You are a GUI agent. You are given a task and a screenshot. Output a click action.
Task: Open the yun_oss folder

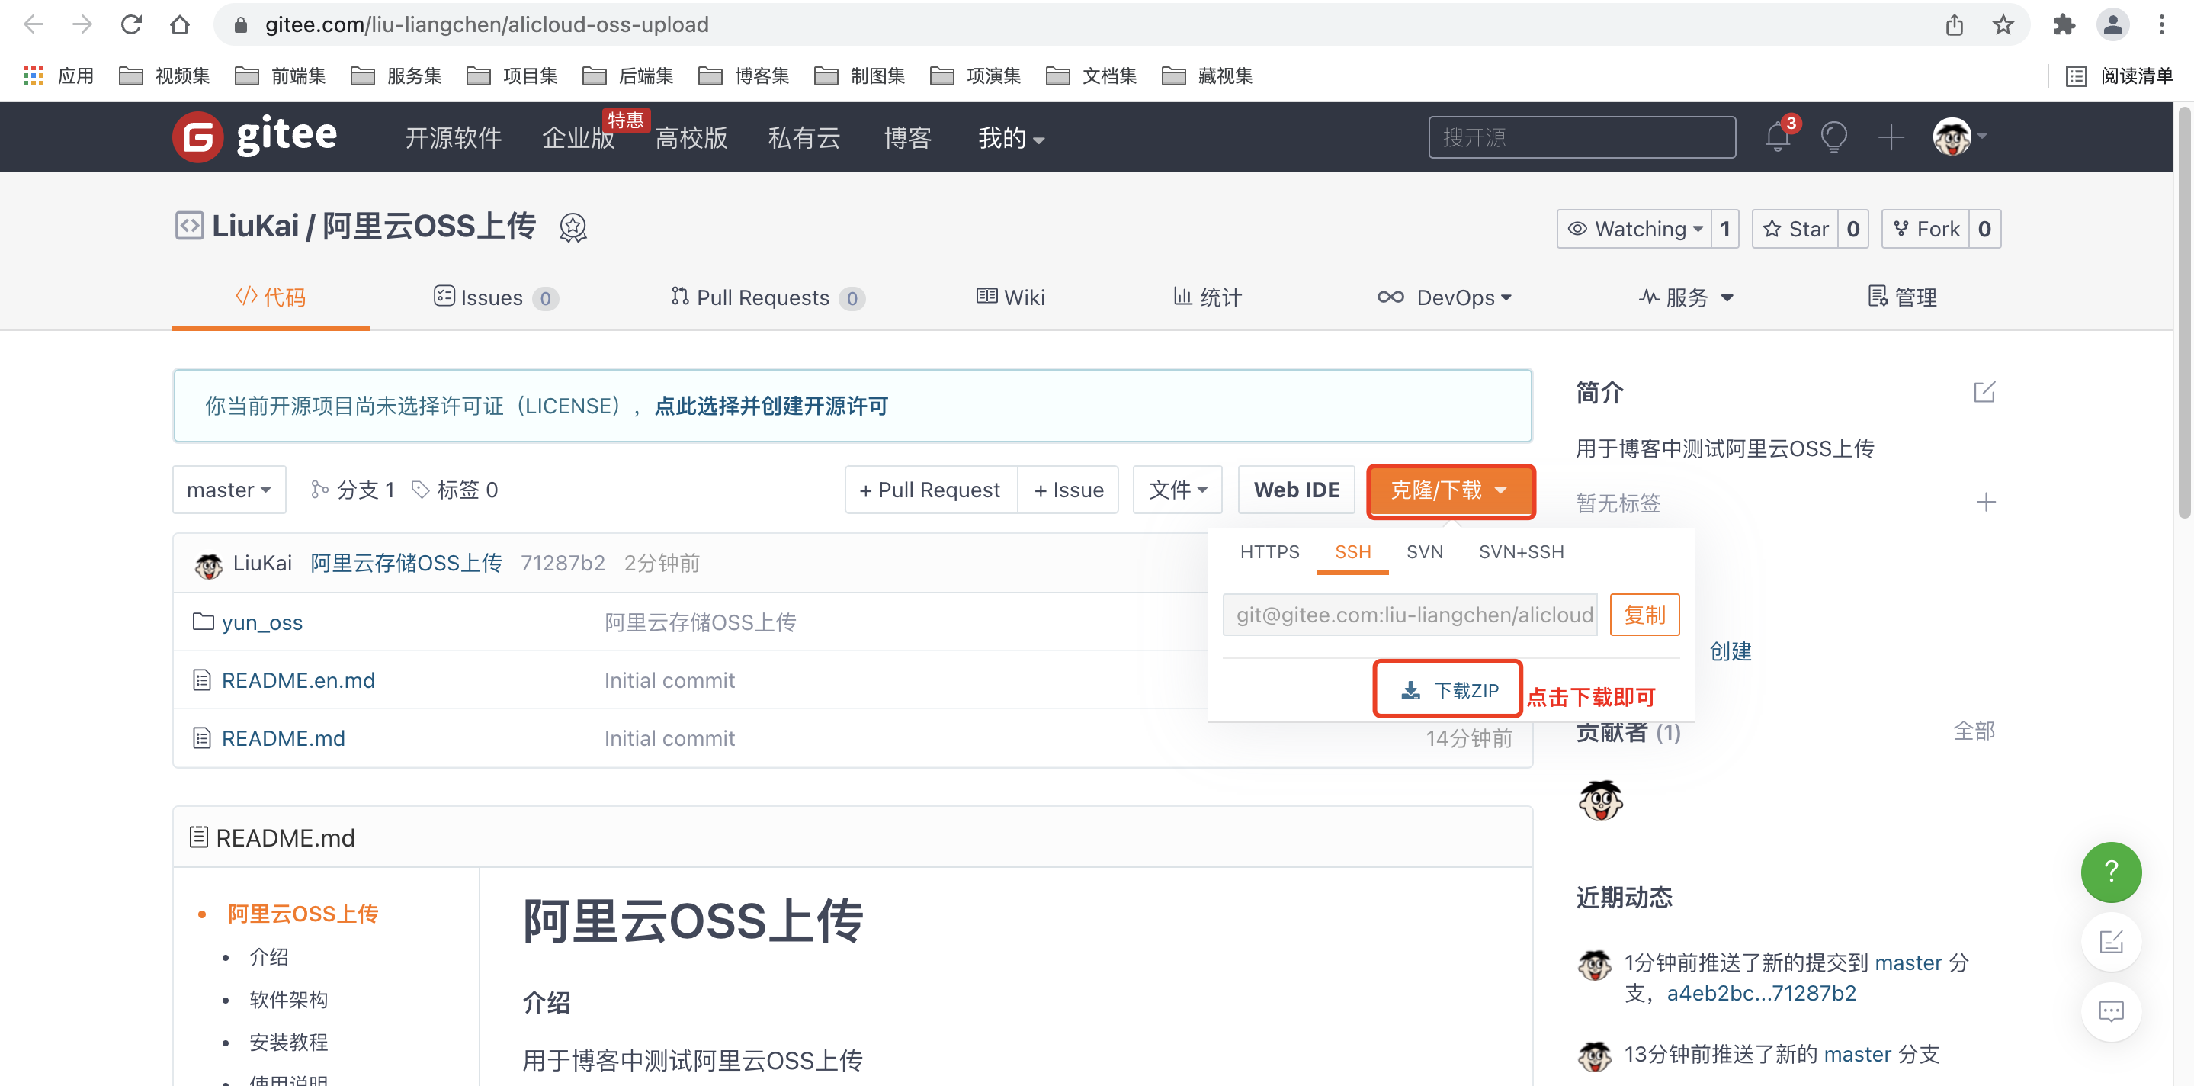pyautogui.click(x=261, y=622)
